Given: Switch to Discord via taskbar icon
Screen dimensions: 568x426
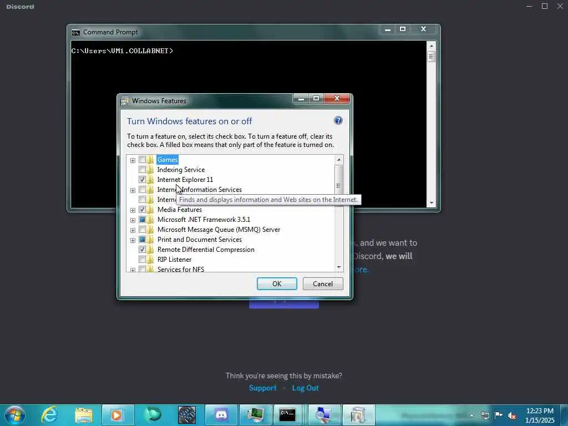Looking at the screenshot, I should pyautogui.click(x=221, y=415).
